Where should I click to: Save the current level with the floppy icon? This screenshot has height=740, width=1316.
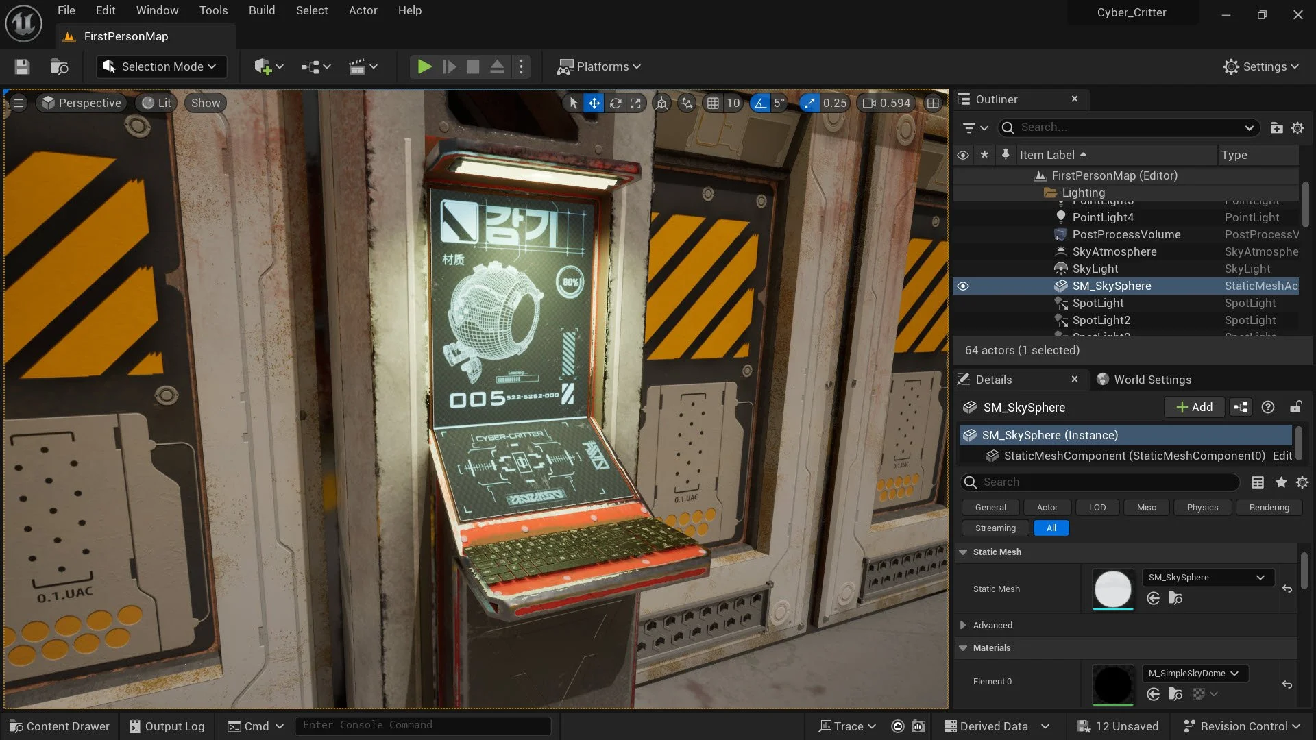(x=22, y=66)
